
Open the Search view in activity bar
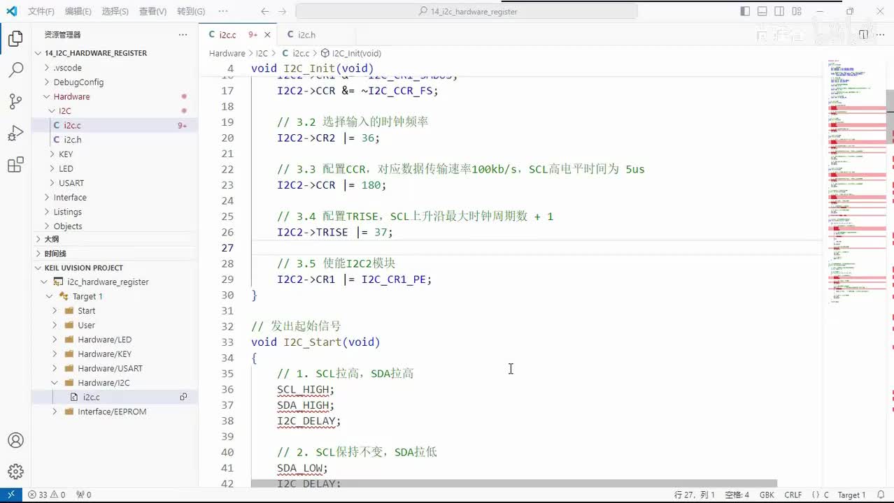pyautogui.click(x=15, y=70)
